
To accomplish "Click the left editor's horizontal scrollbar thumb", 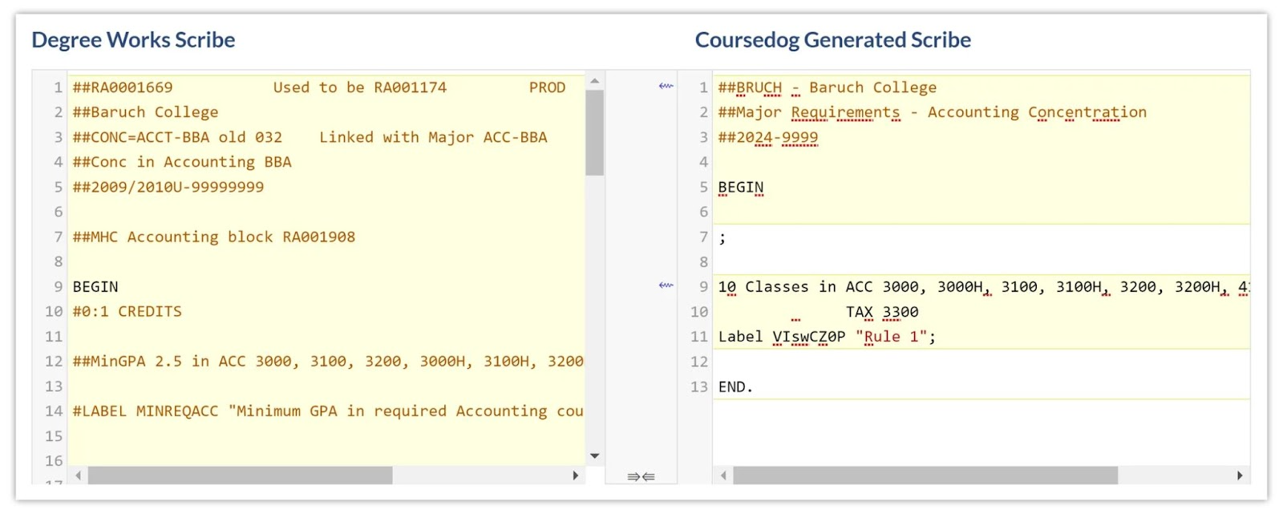I will (x=240, y=476).
